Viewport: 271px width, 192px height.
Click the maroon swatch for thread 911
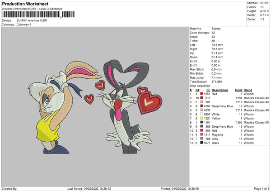click(201, 98)
